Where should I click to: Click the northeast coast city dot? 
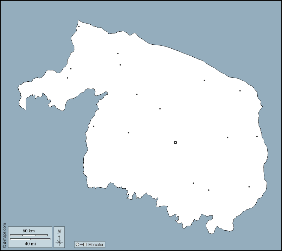[240, 91]
